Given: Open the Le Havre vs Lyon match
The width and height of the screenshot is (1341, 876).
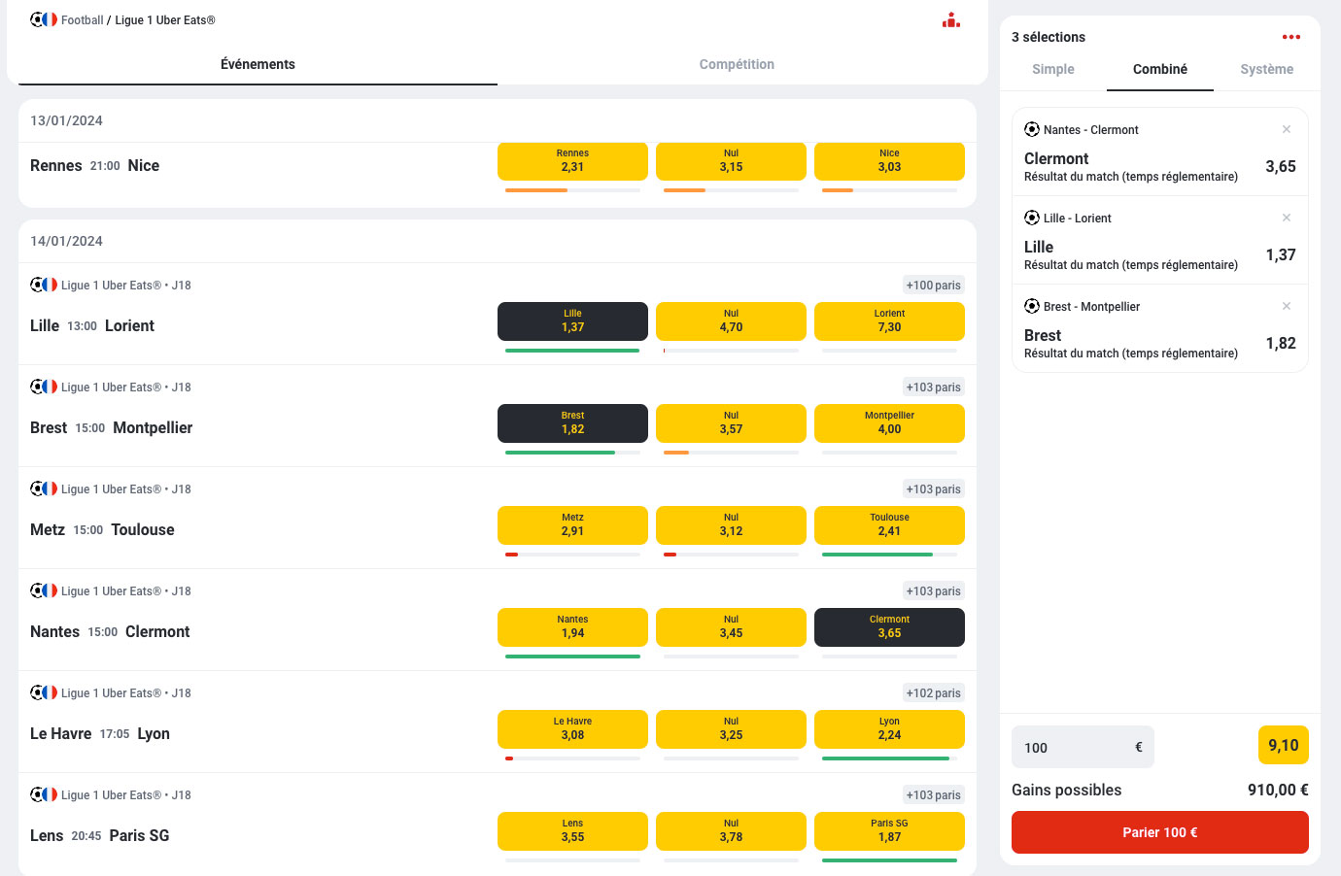Looking at the screenshot, I should pyautogui.click(x=100, y=733).
